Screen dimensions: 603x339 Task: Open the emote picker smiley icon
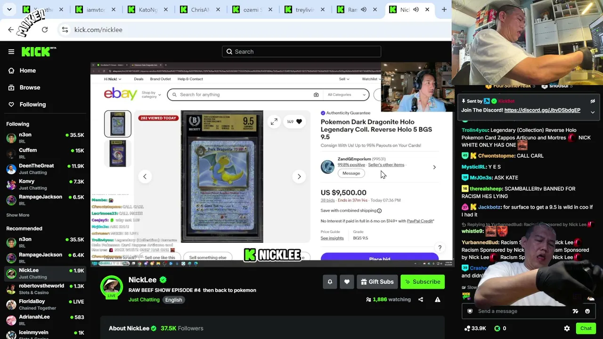point(587,311)
